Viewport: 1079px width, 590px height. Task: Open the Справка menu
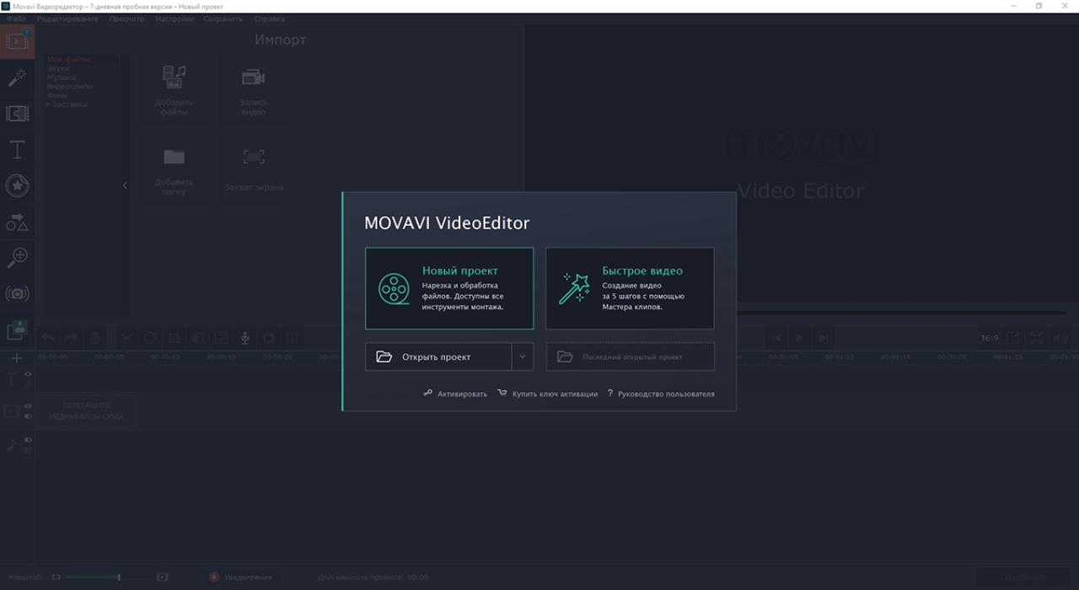(x=269, y=19)
